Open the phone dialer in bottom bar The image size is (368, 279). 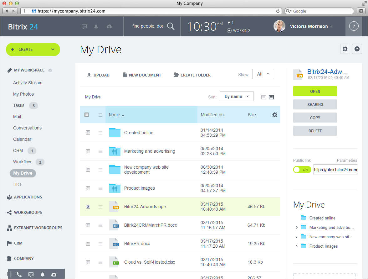tap(19, 275)
